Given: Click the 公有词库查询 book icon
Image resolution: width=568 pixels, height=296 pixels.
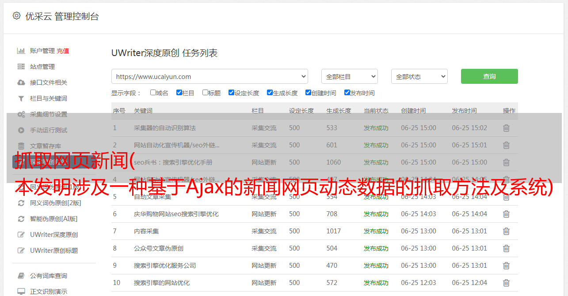Looking at the screenshot, I should (21, 276).
